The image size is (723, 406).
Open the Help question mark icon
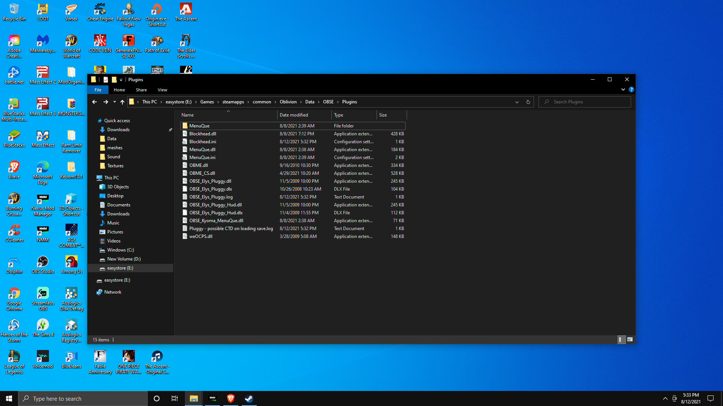pyautogui.click(x=631, y=89)
